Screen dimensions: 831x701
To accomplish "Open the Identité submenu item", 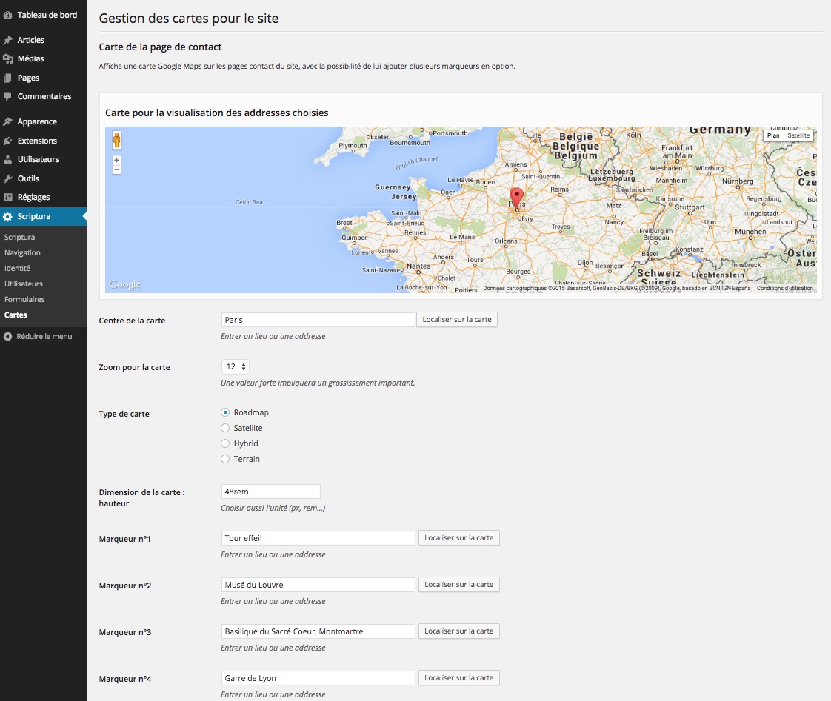I will coord(18,268).
